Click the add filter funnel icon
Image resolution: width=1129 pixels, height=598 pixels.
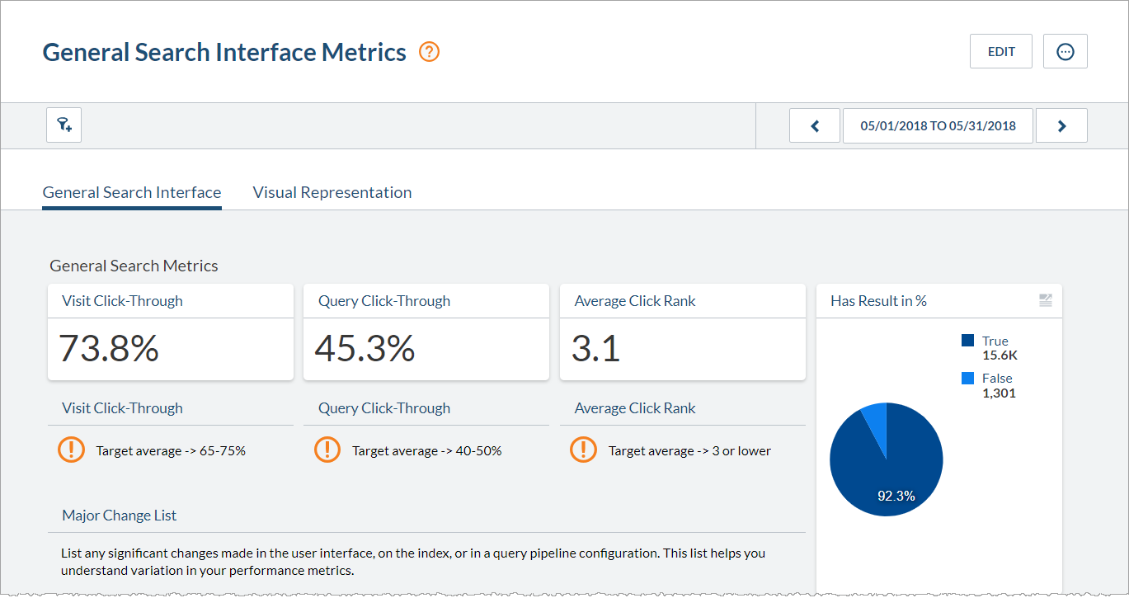click(x=64, y=125)
